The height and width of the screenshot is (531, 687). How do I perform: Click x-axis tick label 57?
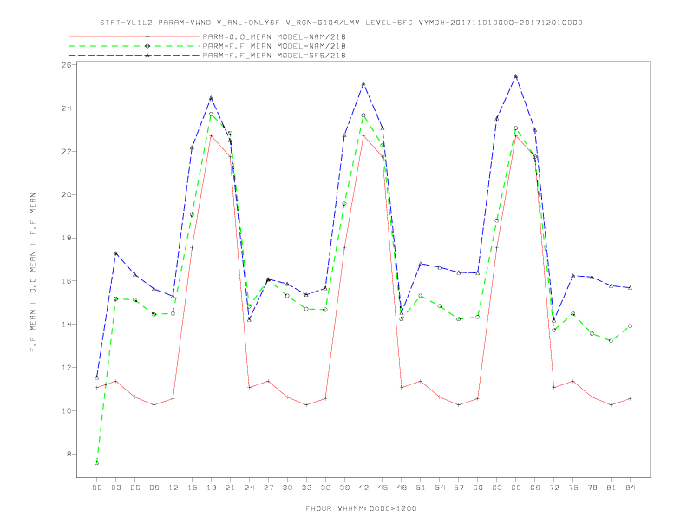(459, 488)
